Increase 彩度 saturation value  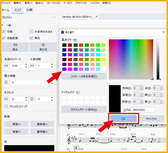[x=142, y=94]
